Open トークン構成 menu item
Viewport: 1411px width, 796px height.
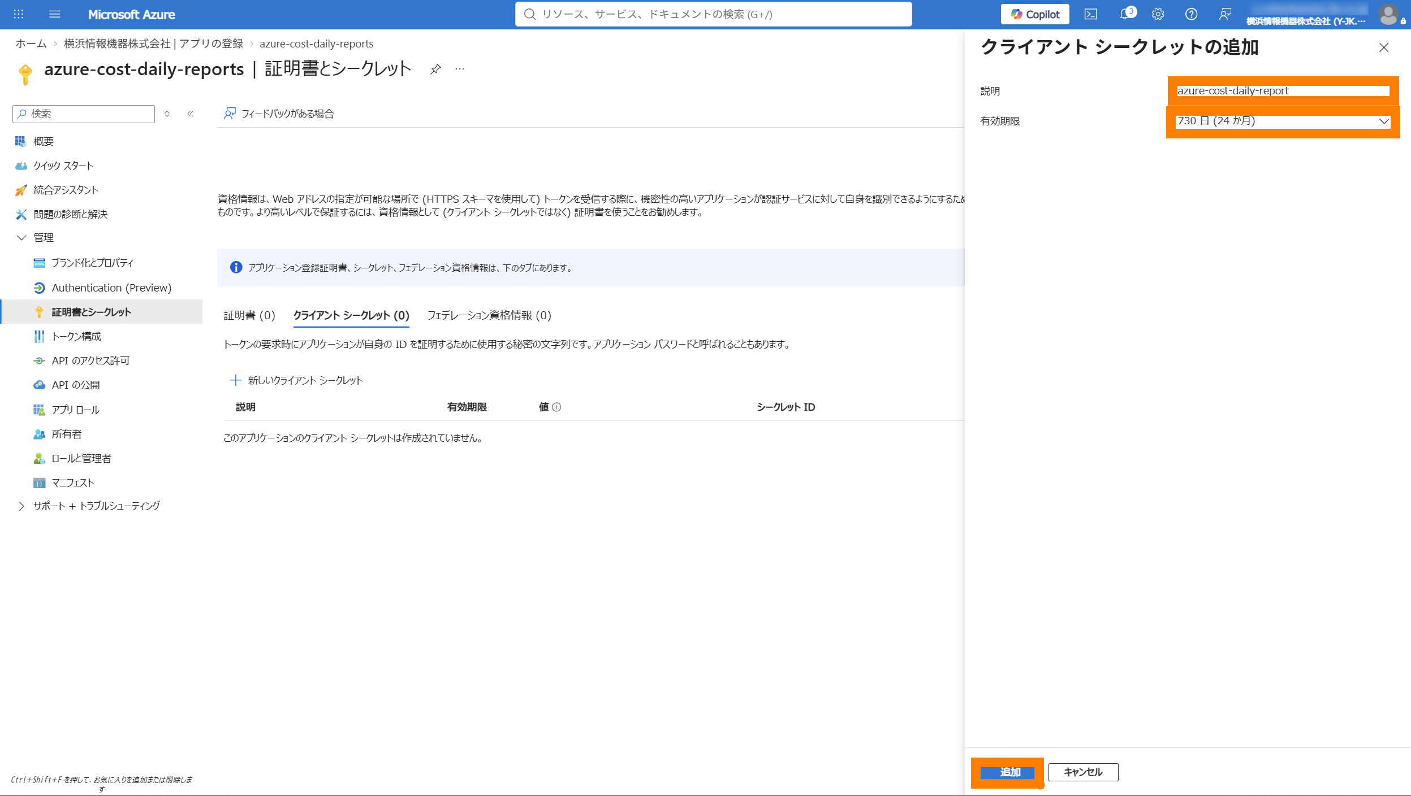(76, 336)
